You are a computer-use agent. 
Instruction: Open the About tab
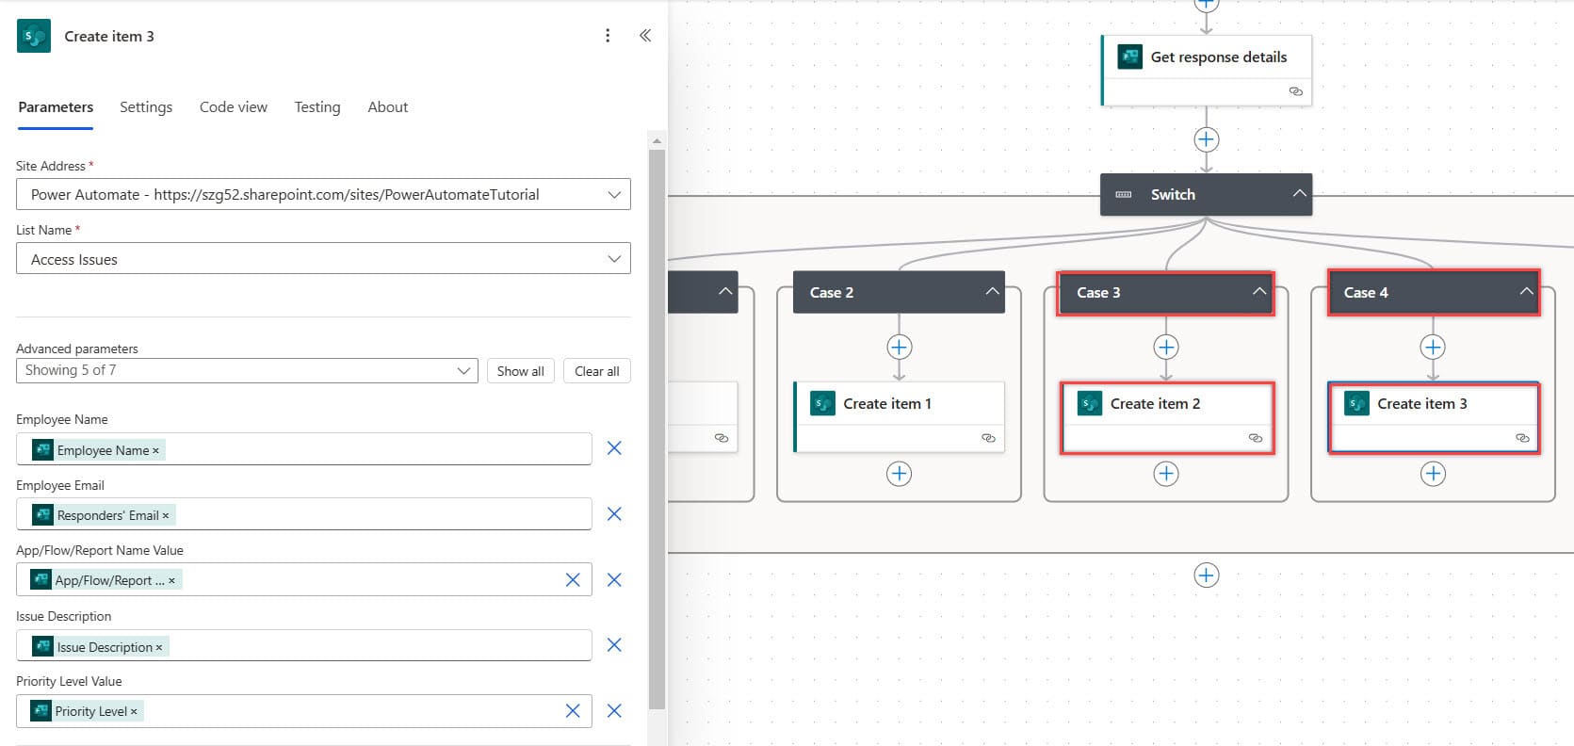point(388,107)
